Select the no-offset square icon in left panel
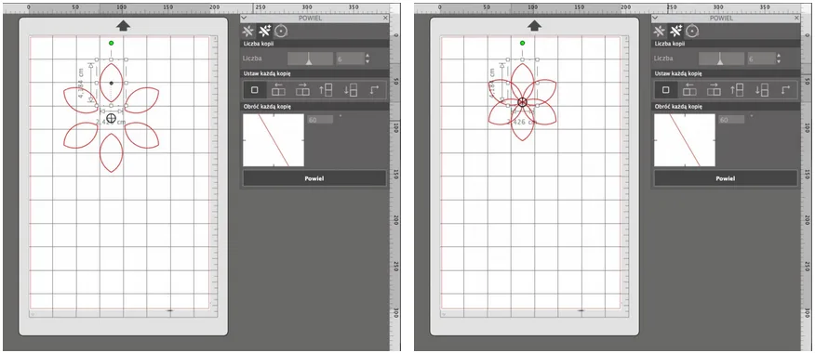 tap(255, 90)
